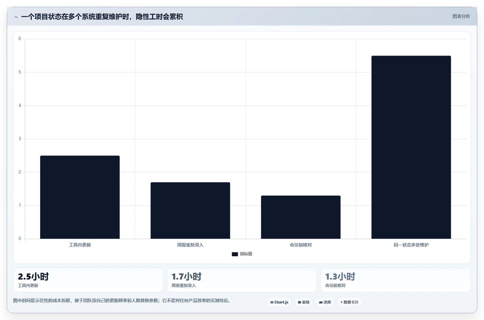Toggle the 指标值 legend color box
The image size is (484, 320).
(x=235, y=254)
